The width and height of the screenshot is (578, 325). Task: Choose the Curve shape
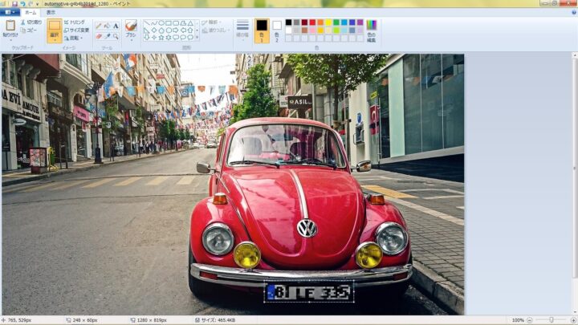[x=154, y=22]
